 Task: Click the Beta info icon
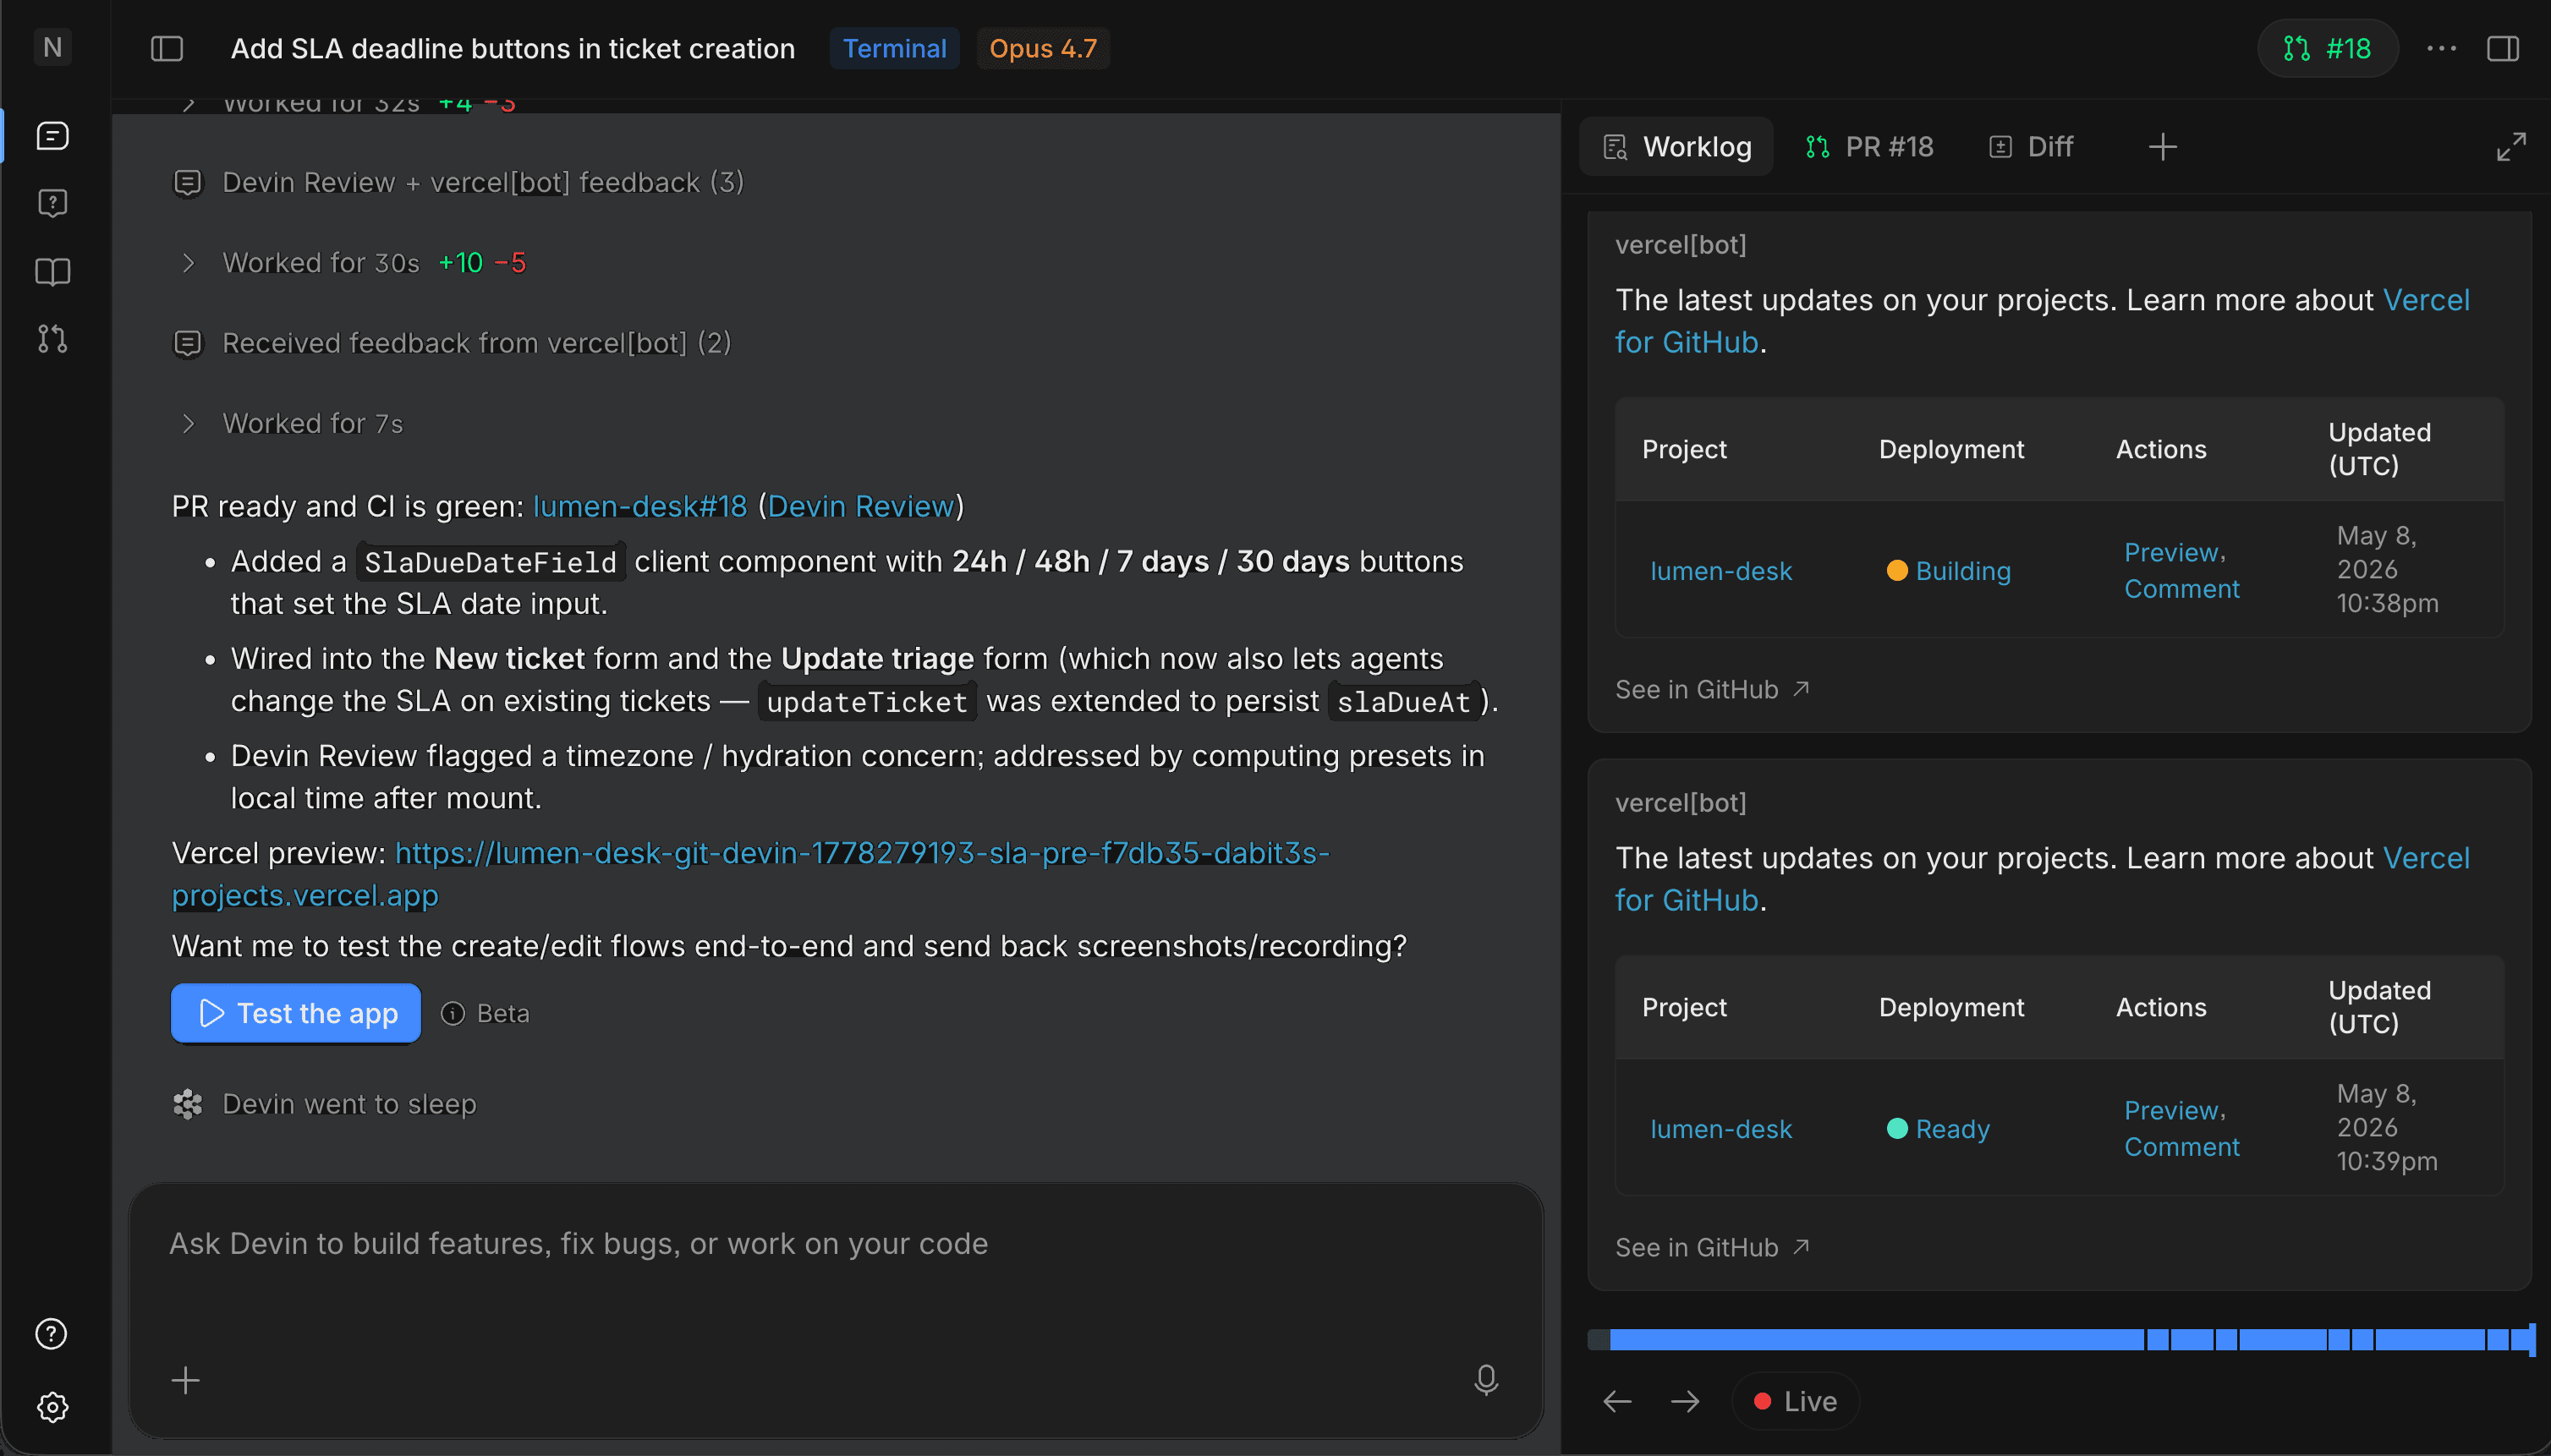point(453,1013)
